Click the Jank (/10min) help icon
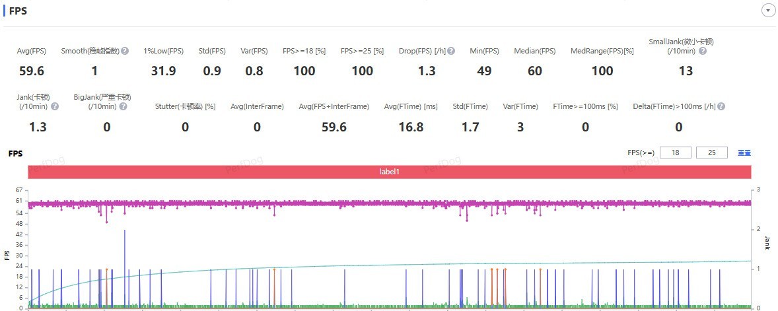The height and width of the screenshot is (311, 778). [55, 106]
